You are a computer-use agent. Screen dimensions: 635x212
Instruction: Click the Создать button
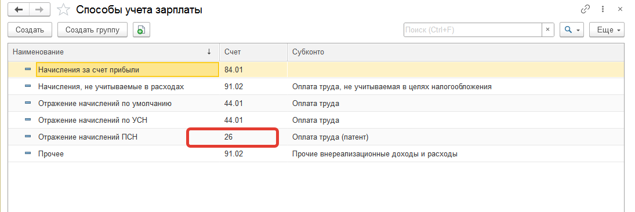[x=30, y=30]
